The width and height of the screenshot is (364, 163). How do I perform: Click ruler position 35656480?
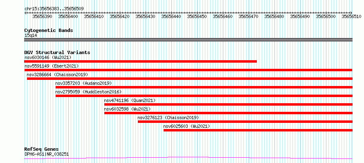tap(274, 16)
